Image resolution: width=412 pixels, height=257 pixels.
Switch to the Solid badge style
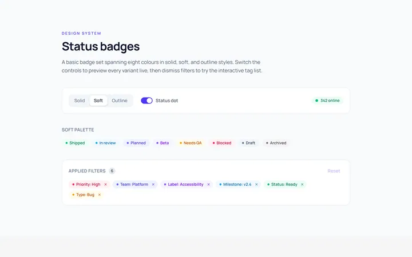[80, 101]
